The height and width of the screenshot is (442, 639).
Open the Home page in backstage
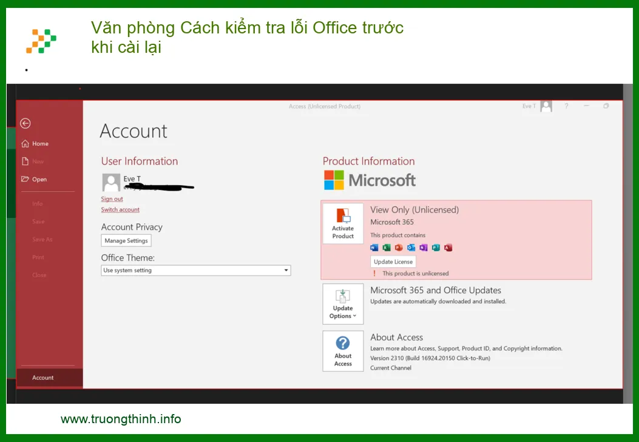40,143
